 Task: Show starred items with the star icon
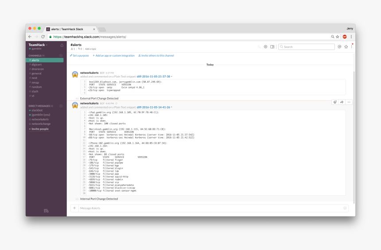[x=346, y=46]
